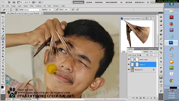
Task: Select the Dodge tool
Action: [x=3, y=57]
